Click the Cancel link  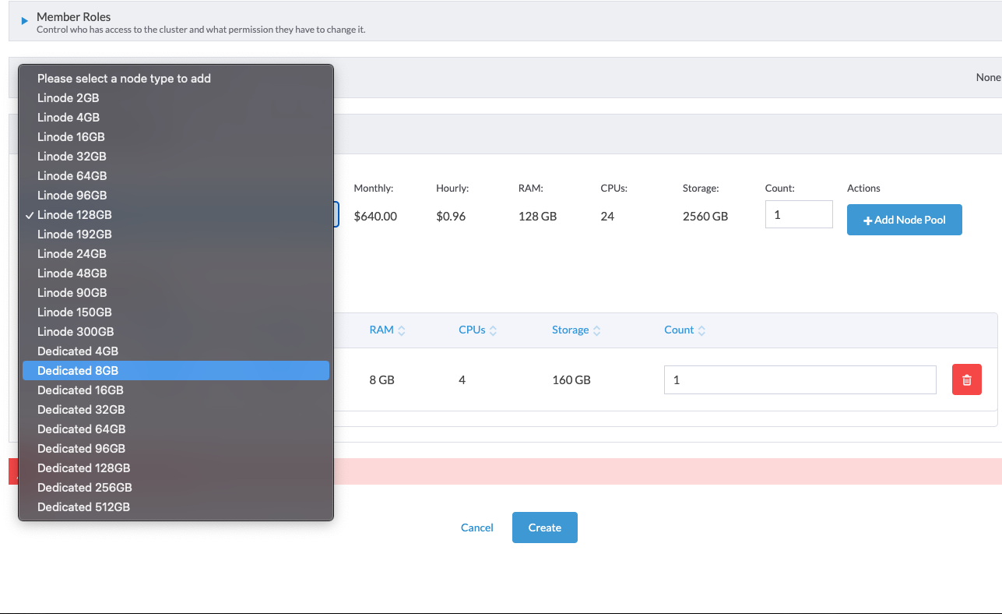pyautogui.click(x=477, y=528)
